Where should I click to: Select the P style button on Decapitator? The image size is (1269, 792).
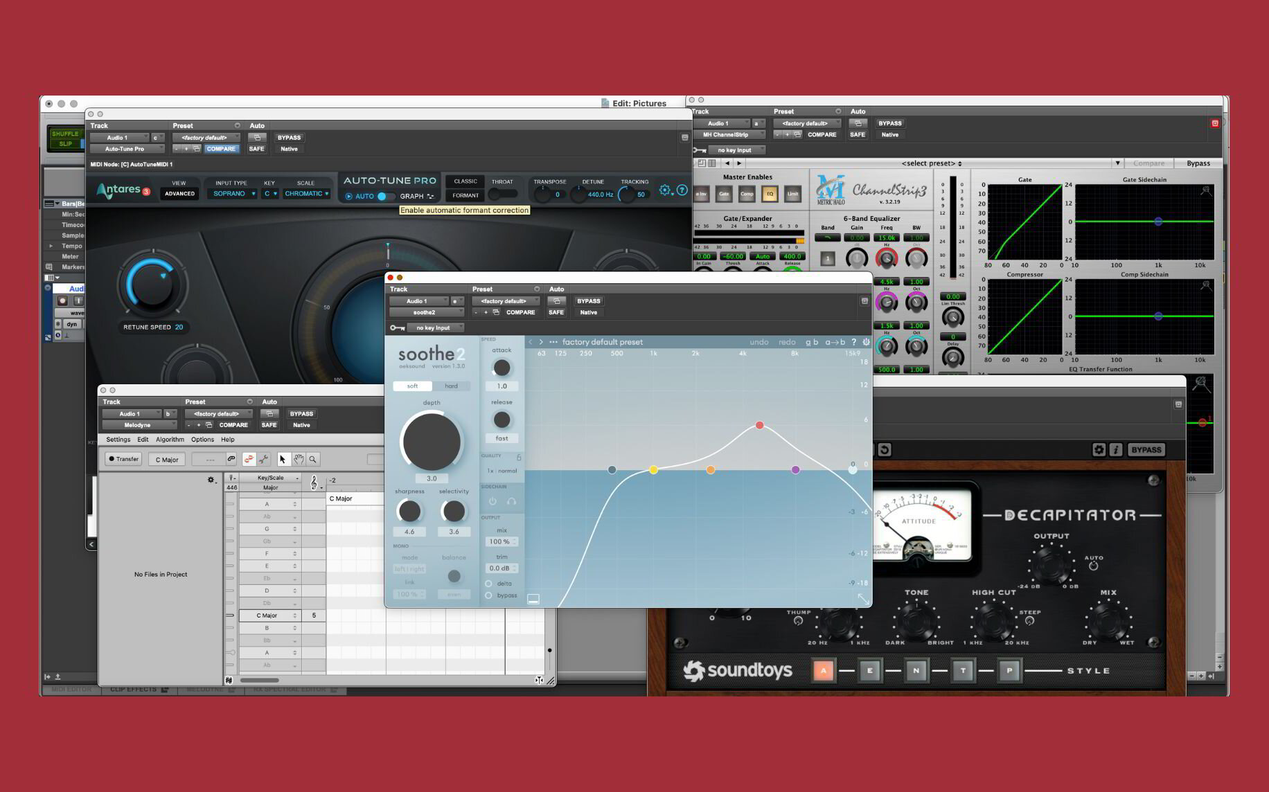pos(1009,670)
